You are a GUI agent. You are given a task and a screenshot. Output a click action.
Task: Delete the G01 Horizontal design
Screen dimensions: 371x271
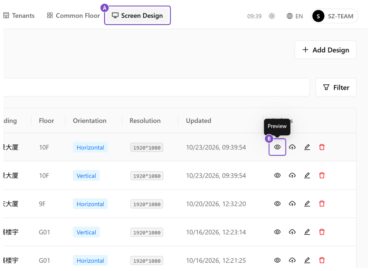(322, 260)
